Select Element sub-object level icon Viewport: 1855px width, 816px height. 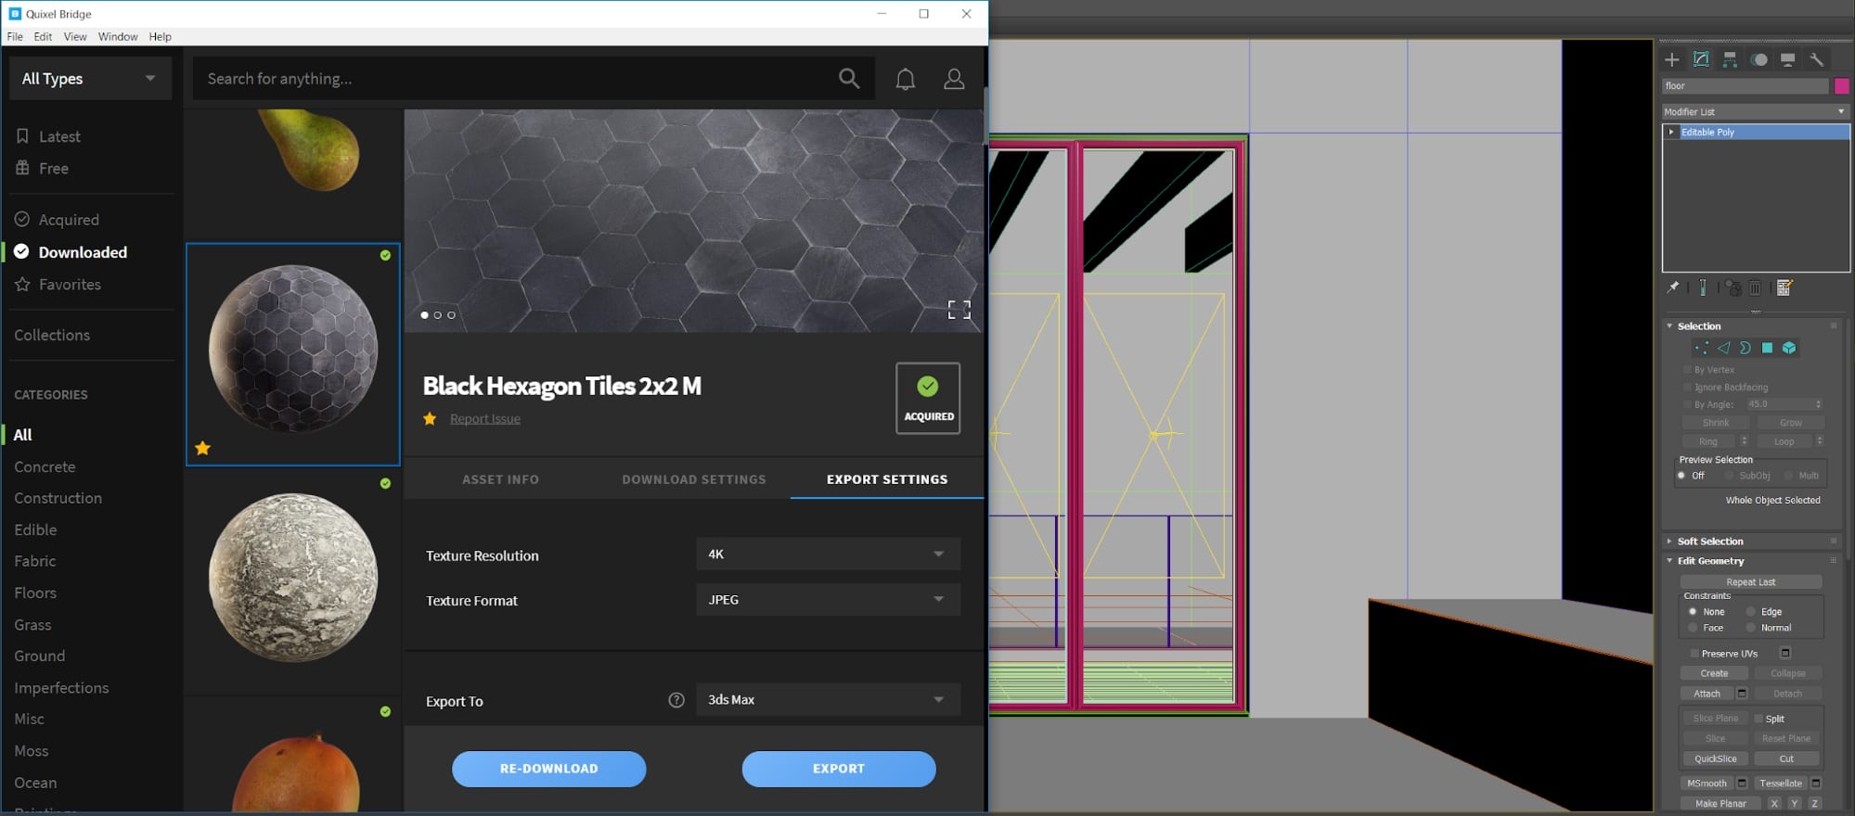tap(1789, 348)
